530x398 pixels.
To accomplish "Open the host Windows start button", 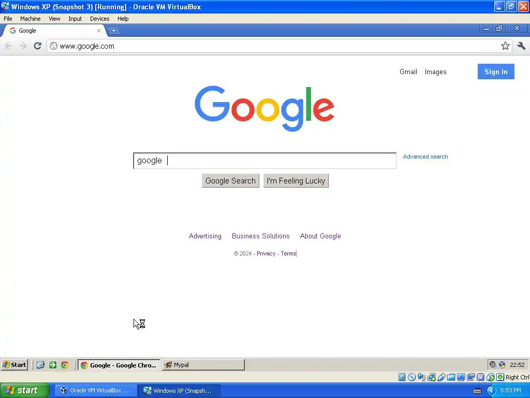I will (x=24, y=391).
